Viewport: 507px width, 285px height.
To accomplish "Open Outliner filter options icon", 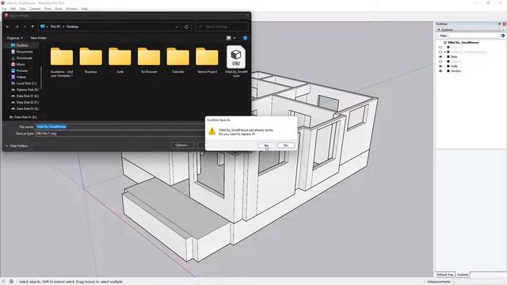I will click(503, 36).
